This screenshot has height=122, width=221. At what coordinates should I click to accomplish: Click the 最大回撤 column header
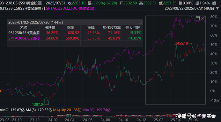coord(132,28)
